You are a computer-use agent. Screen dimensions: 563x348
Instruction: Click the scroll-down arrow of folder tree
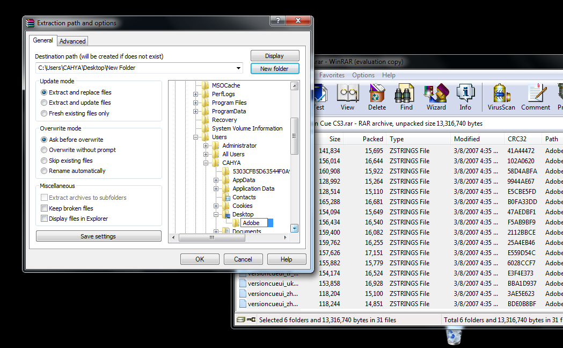pos(295,228)
